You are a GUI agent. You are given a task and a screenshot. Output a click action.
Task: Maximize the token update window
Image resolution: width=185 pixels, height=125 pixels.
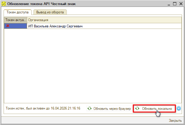pos(175,4)
